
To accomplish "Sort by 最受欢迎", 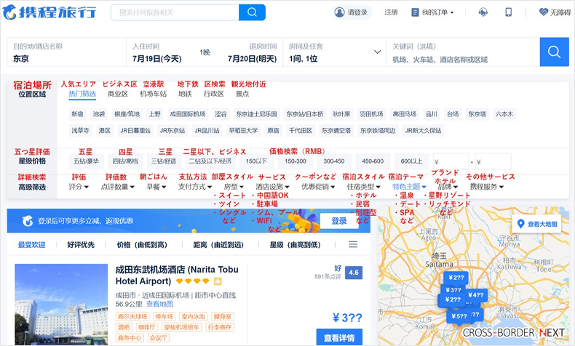I will [31, 244].
